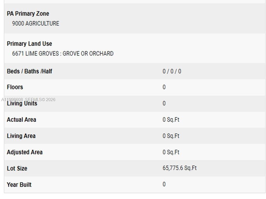Select the 6671 LIME GROVES land use text
This screenshot has height=199, width=266.
63,54
